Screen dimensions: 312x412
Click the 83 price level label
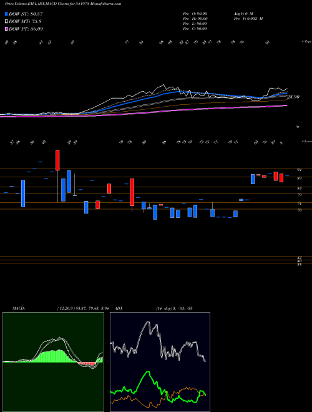tap(299, 189)
